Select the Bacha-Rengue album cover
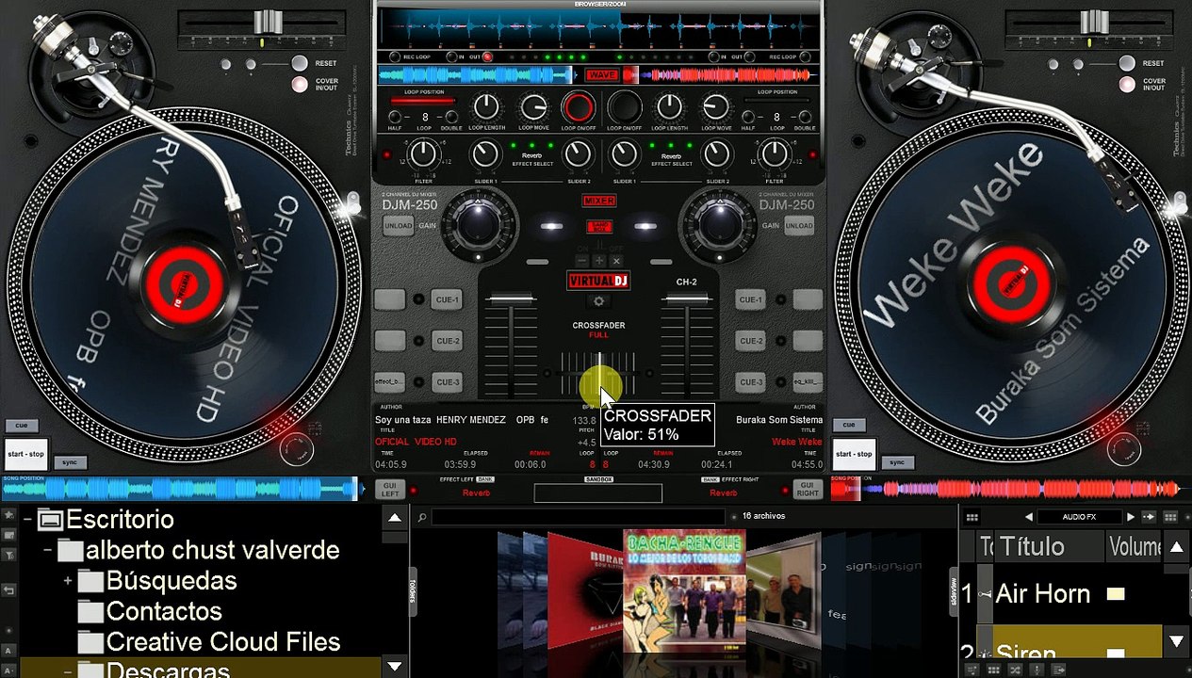The image size is (1192, 678). click(684, 590)
